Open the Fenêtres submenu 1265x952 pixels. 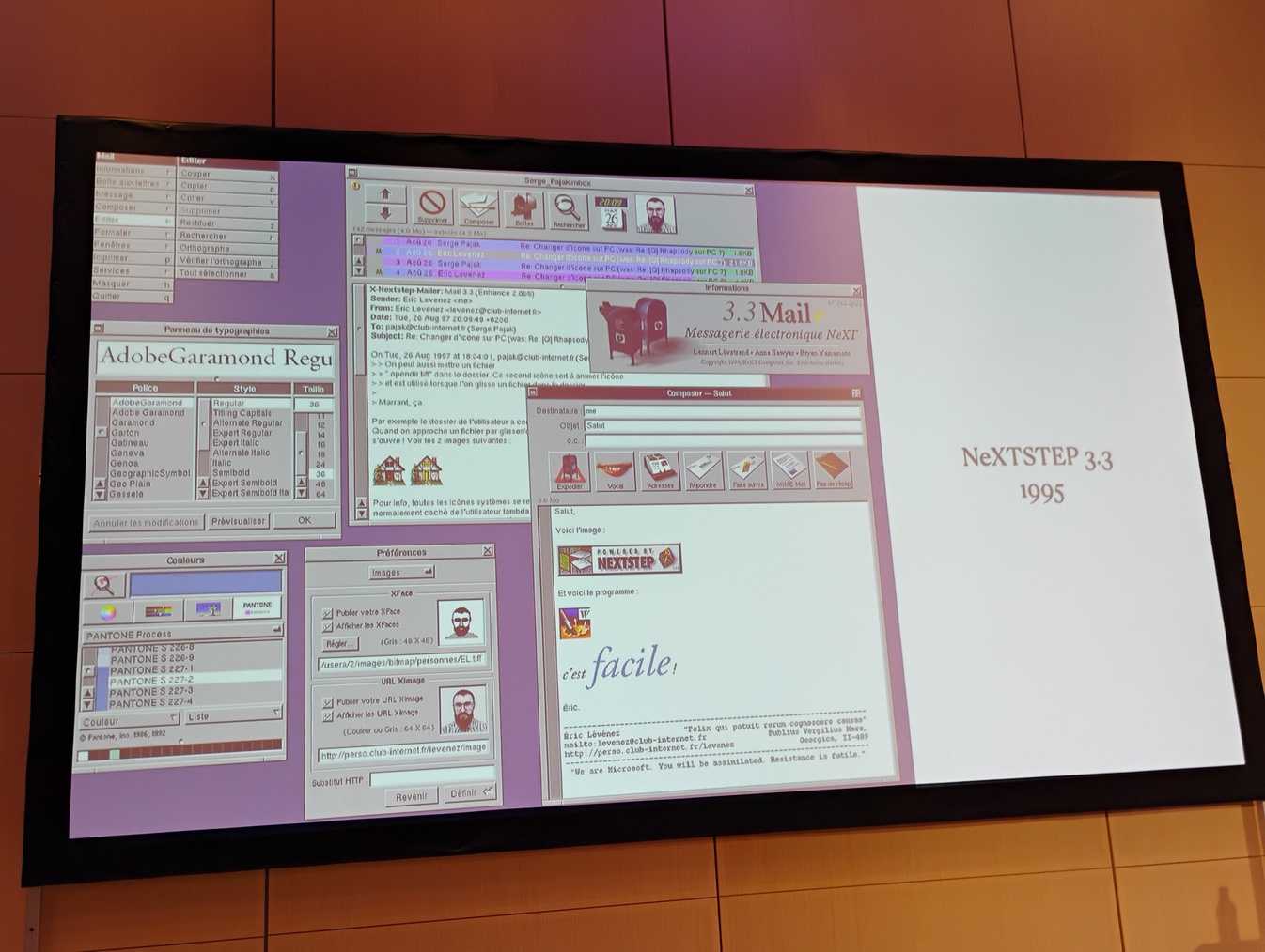(133, 245)
